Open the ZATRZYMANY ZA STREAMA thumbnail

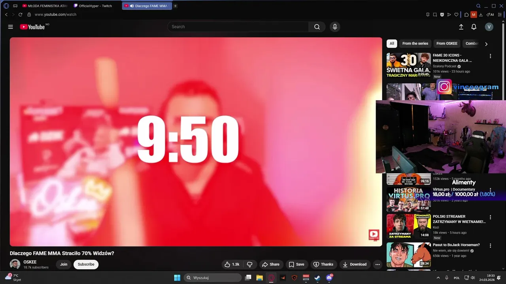coord(409,226)
